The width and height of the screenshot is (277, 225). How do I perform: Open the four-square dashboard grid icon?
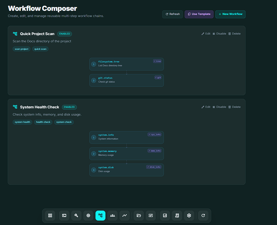pyautogui.click(x=50, y=215)
